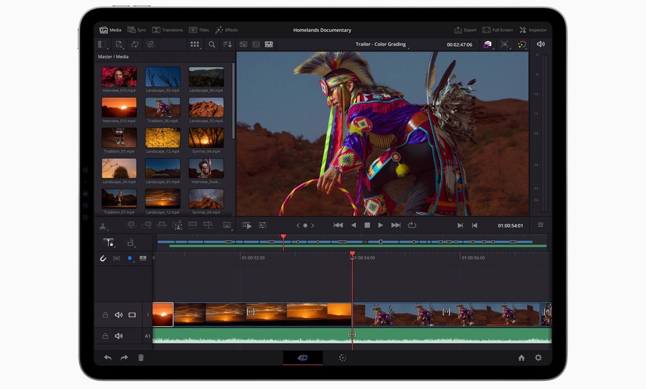The height and width of the screenshot is (389, 646).
Task: Open the search magnifier in media pool
Action: 212,44
